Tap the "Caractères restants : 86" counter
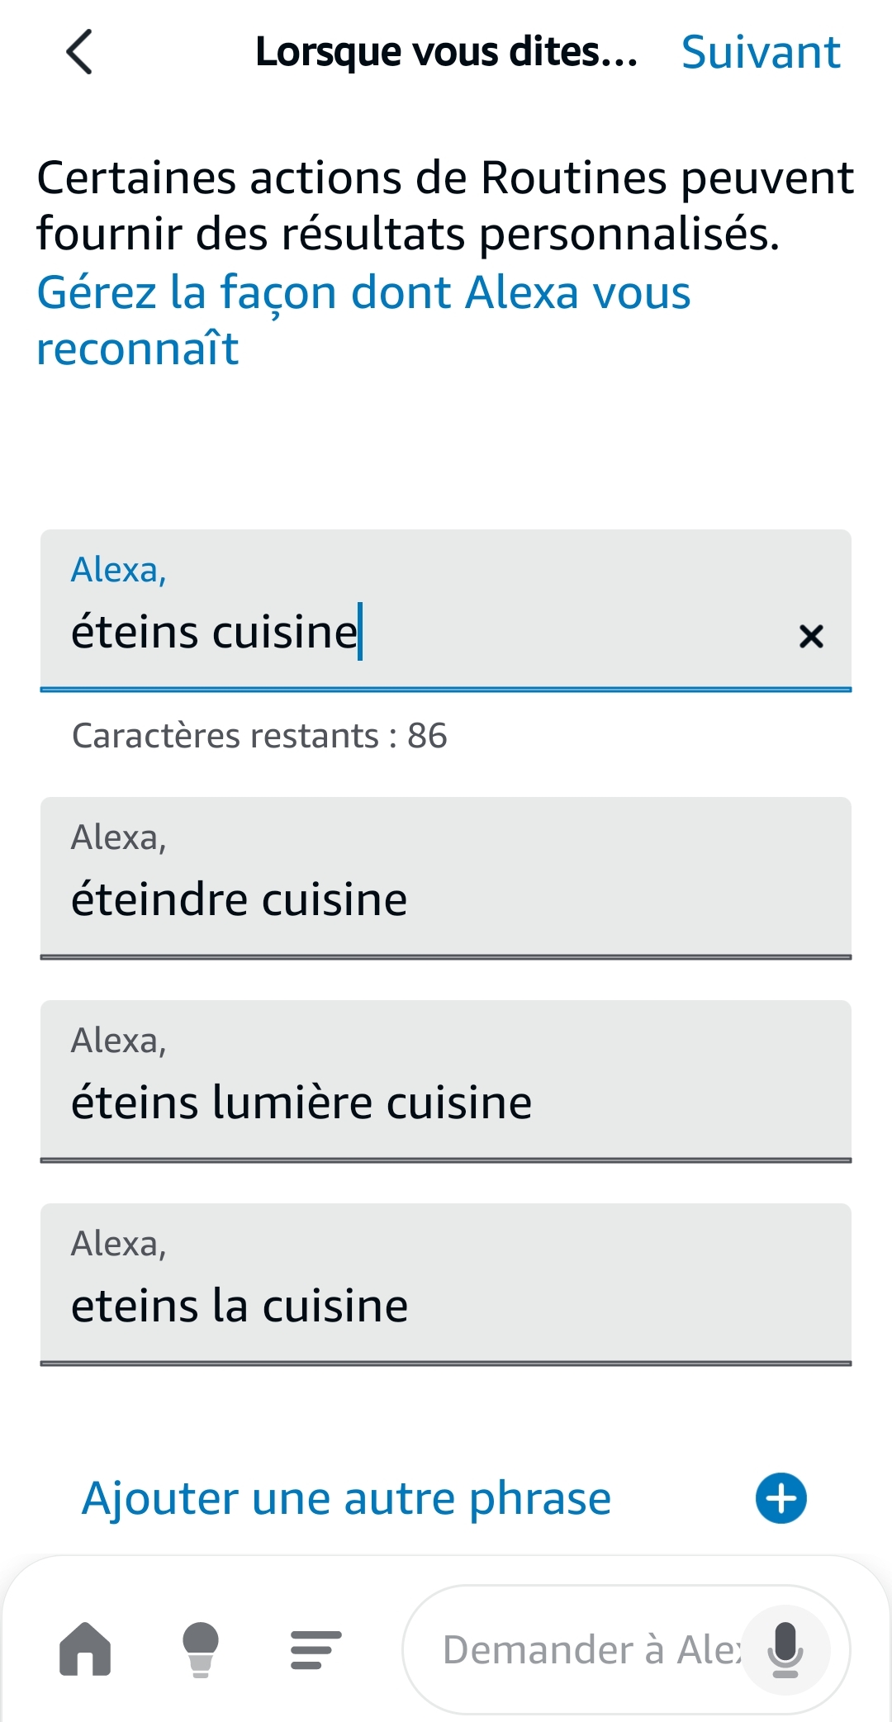Image resolution: width=892 pixels, height=1722 pixels. click(259, 736)
